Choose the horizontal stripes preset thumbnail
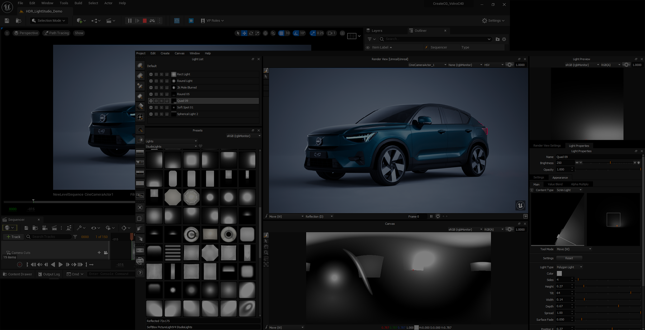Viewport: 645px width, 330px height. coord(173,253)
